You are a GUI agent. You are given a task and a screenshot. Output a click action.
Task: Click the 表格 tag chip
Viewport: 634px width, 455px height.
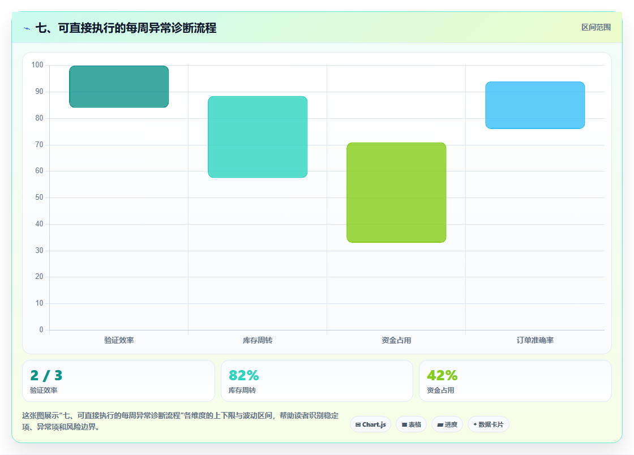click(x=411, y=424)
